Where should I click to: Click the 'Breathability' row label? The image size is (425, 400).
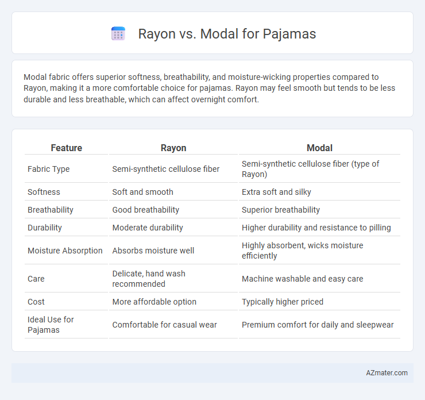pos(51,210)
